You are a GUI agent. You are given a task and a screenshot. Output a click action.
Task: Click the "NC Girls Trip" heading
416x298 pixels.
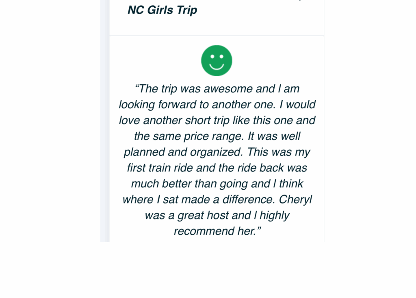pos(162,10)
